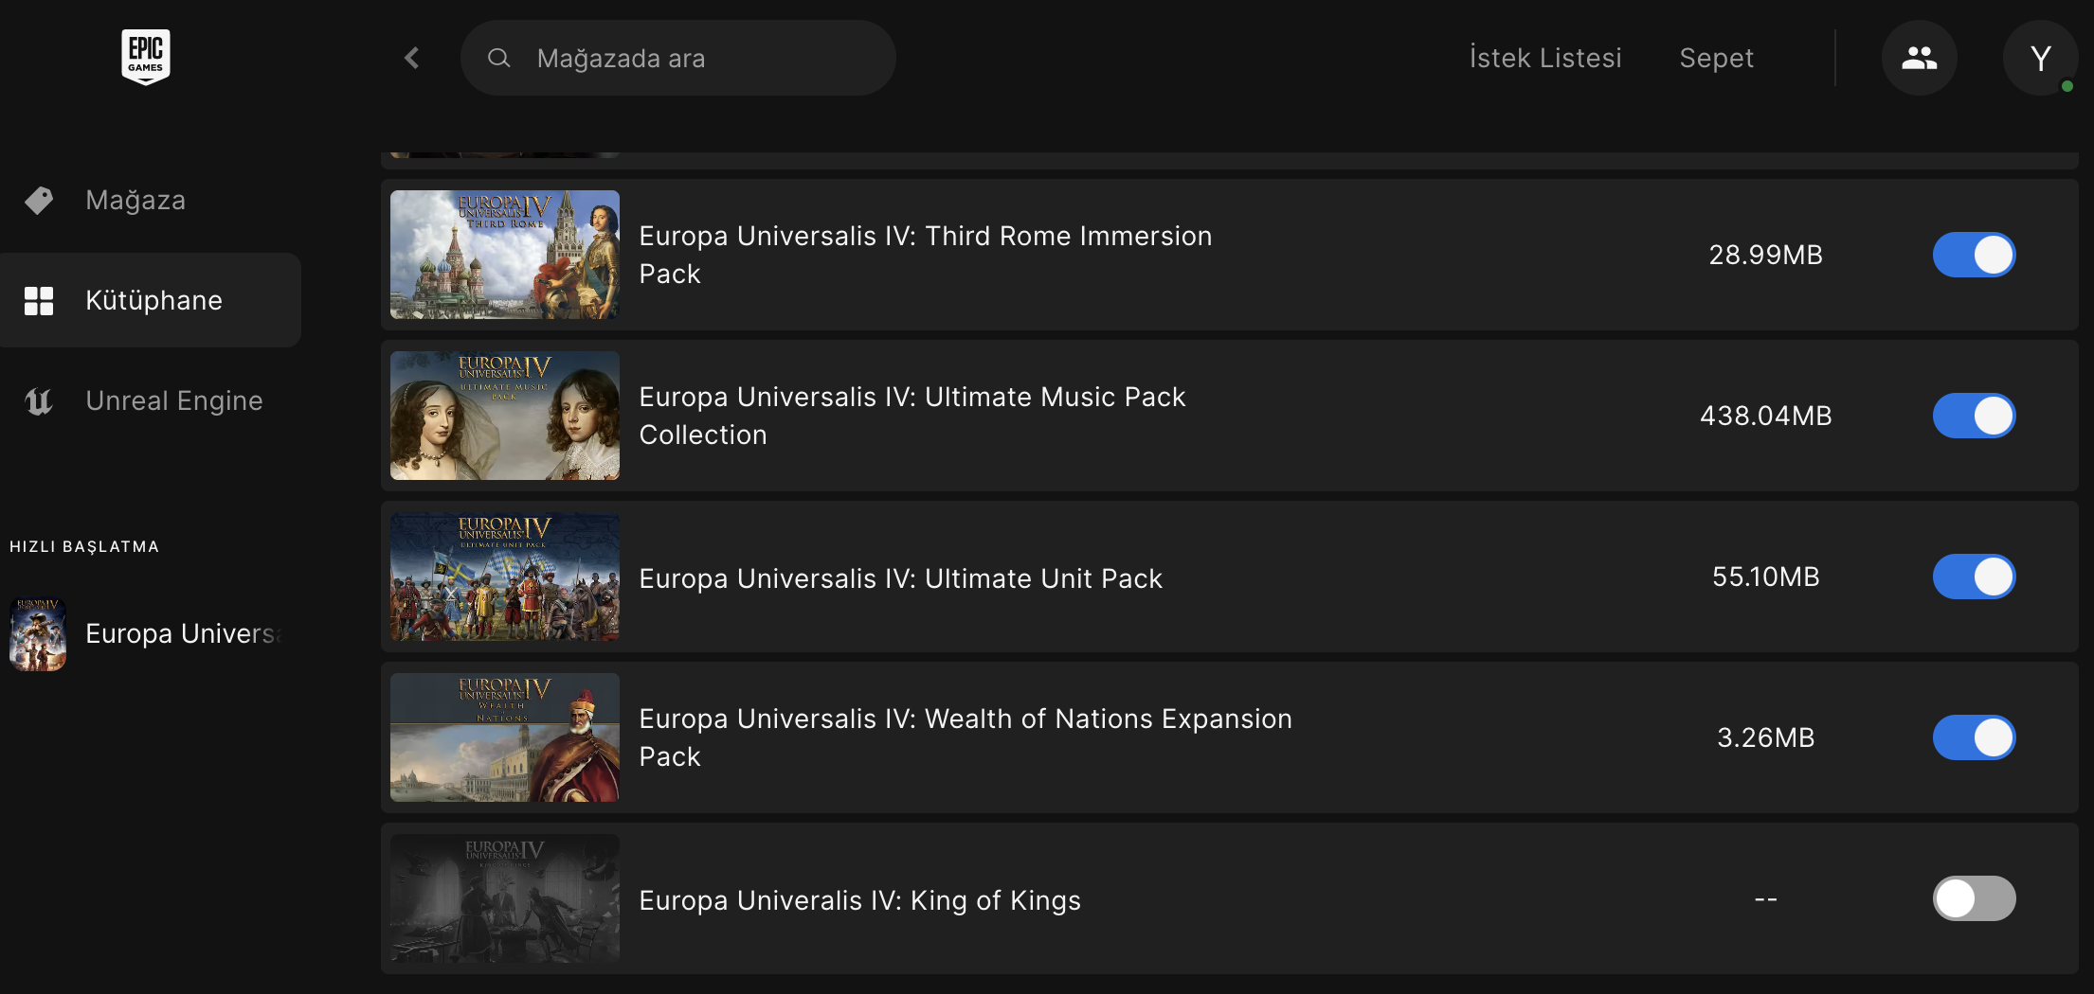Click King of Kings thumbnail
Image resolution: width=2094 pixels, height=994 pixels.
pyautogui.click(x=505, y=898)
